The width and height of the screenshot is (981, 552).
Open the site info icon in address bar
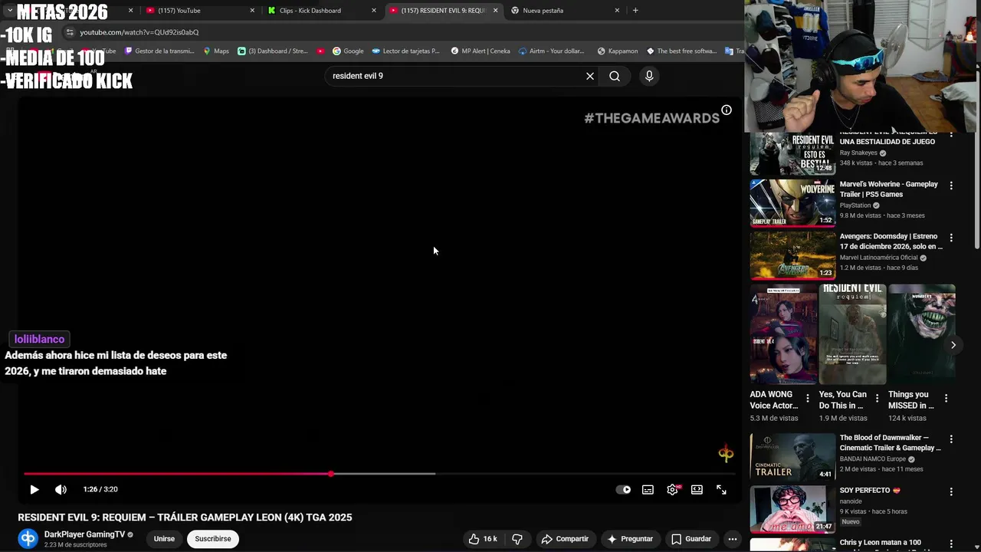70,32
